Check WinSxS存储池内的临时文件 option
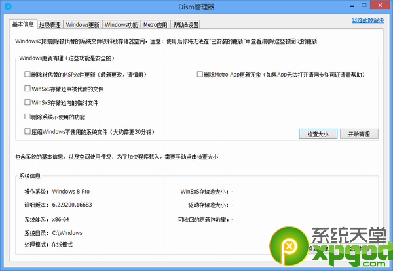 click(28, 102)
